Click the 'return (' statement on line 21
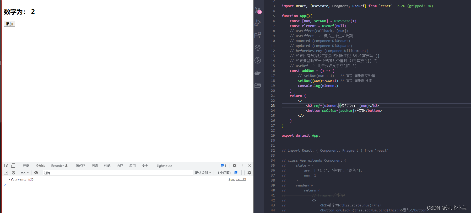 tap(298, 96)
